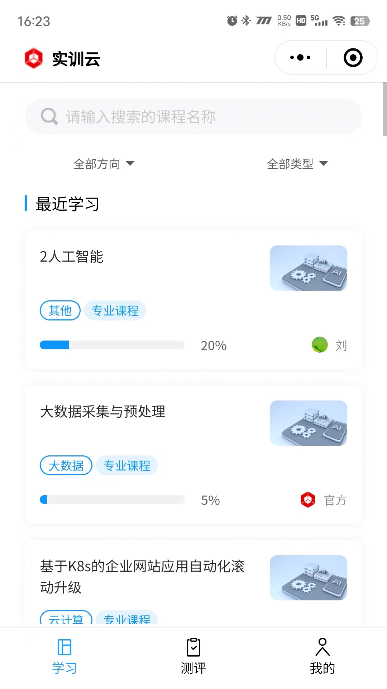Open the 大数据采集与预处理 course title
This screenshot has height=689, width=387.
tap(103, 412)
